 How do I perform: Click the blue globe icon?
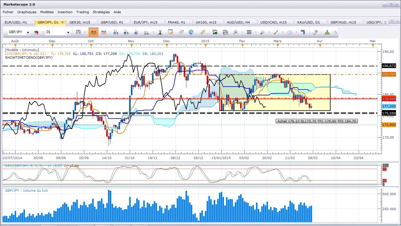191,32
